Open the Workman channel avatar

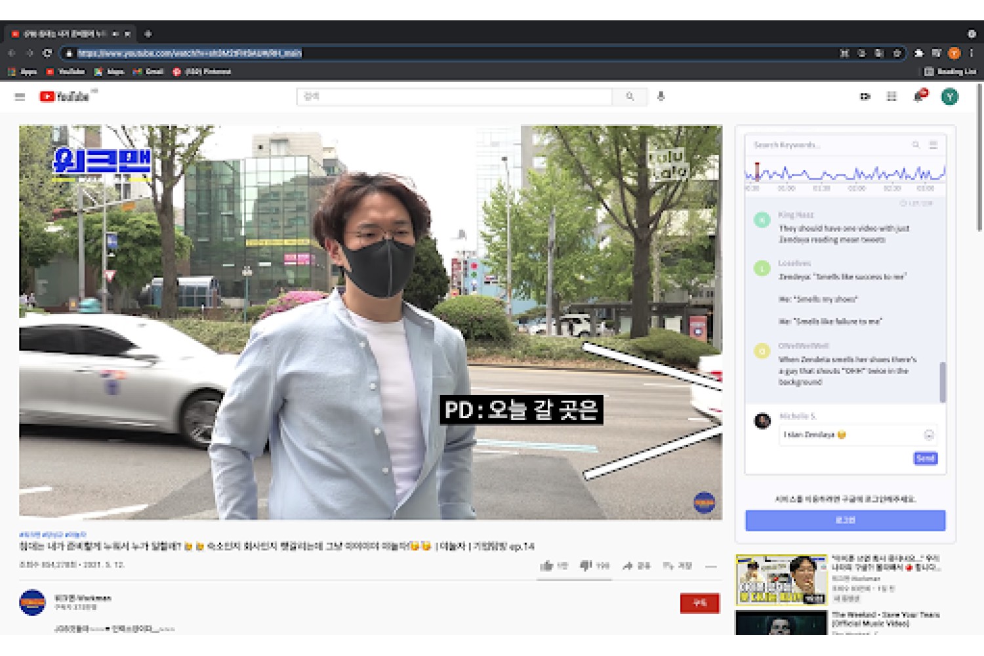coord(32,602)
